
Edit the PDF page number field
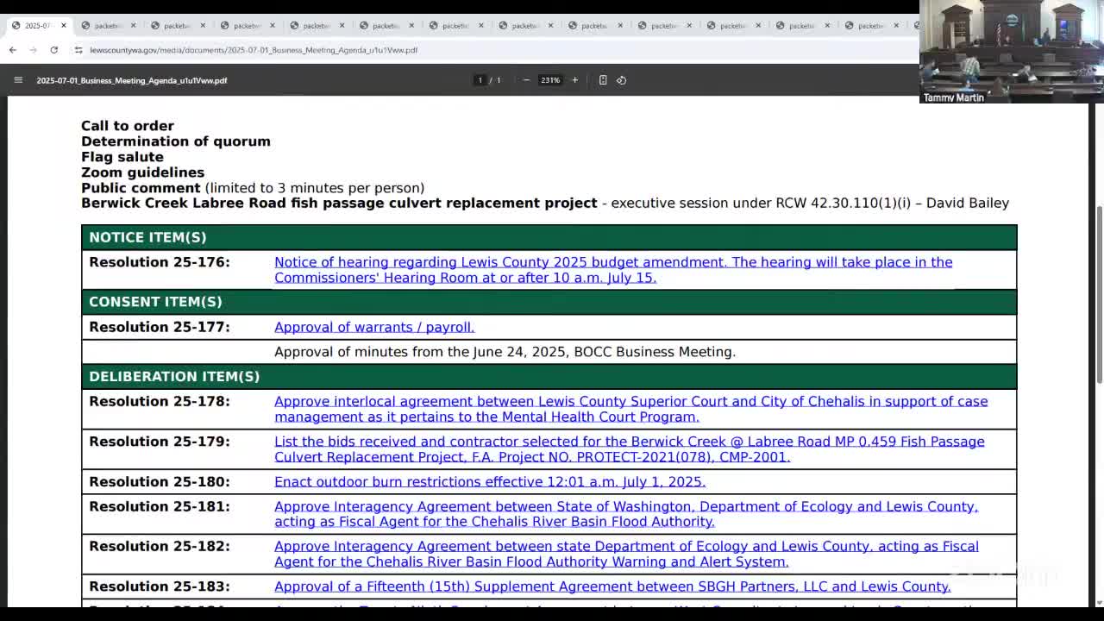point(480,80)
